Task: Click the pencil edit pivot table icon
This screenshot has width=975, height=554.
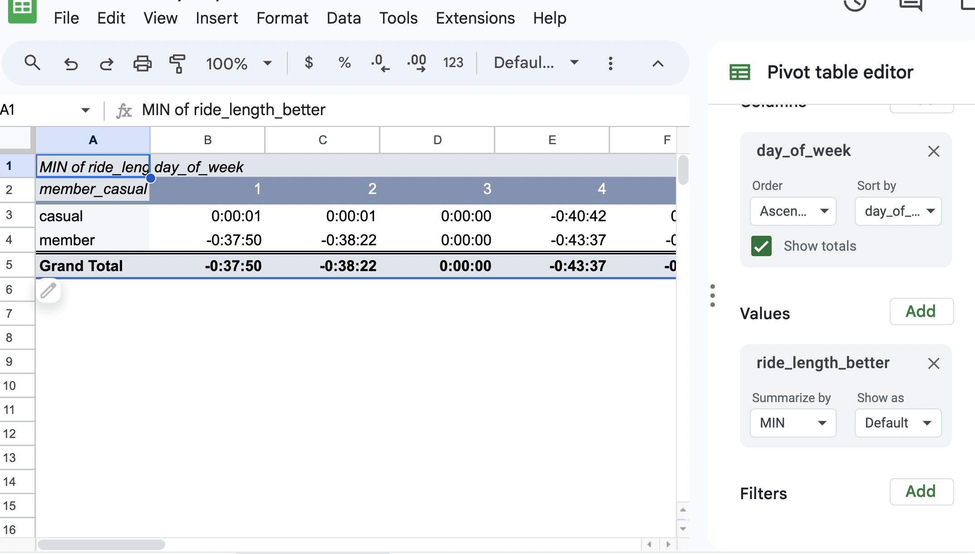Action: (48, 291)
